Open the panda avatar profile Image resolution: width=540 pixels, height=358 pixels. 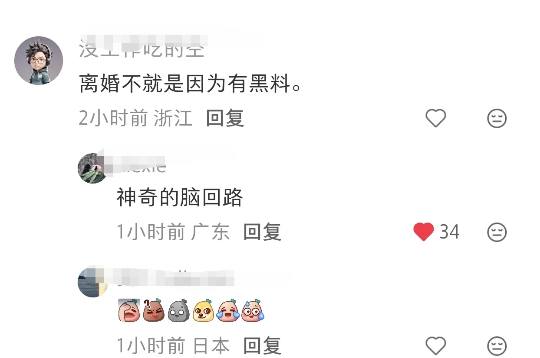pyautogui.click(x=92, y=168)
